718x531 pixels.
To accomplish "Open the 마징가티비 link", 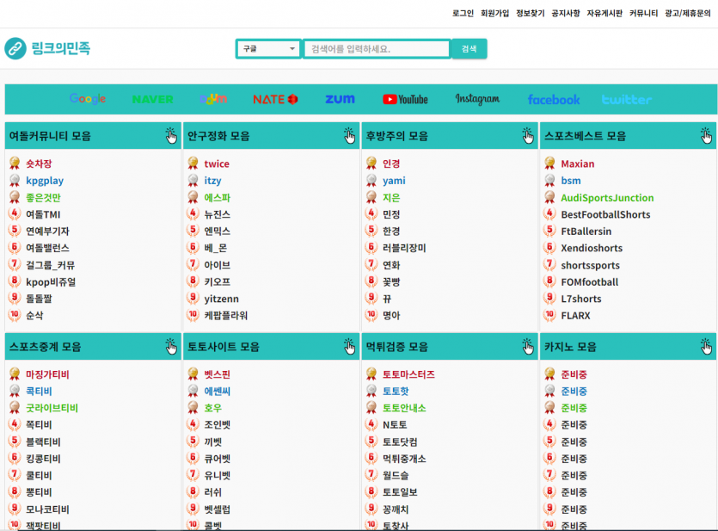I will coord(47,374).
